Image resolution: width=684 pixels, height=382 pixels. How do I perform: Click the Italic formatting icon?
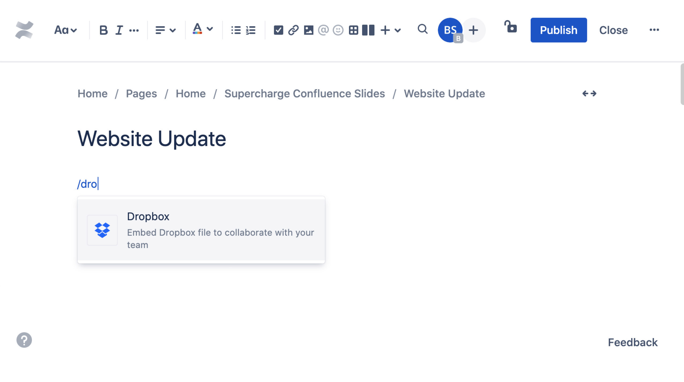[x=119, y=29]
